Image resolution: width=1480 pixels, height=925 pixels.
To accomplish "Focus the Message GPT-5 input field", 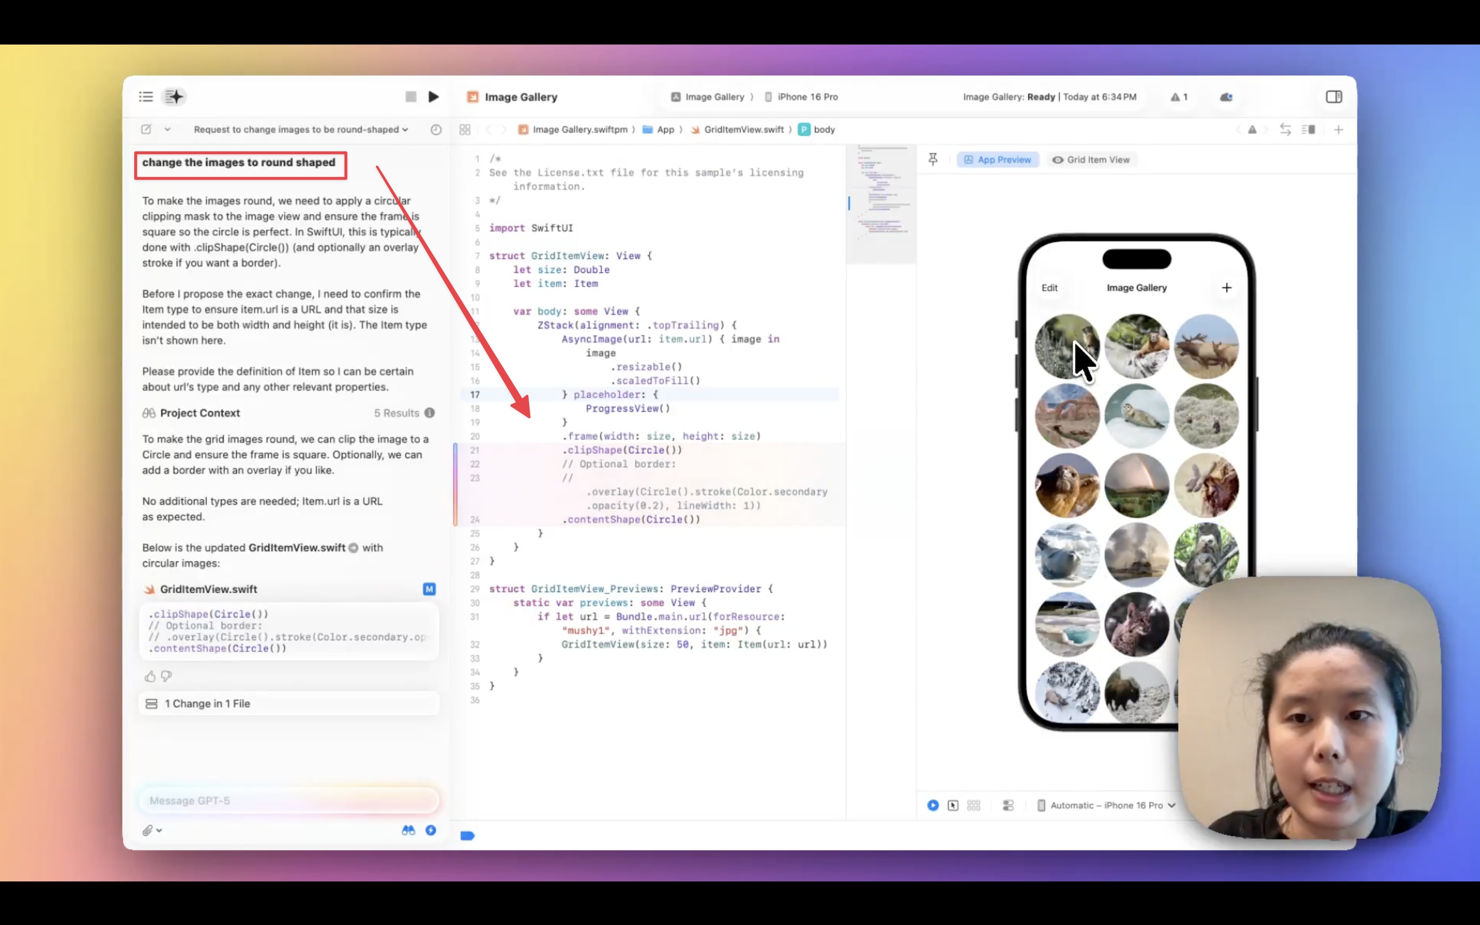I will [289, 801].
